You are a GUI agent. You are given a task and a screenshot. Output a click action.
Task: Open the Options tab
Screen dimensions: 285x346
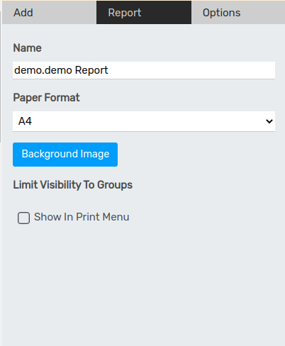point(238,13)
